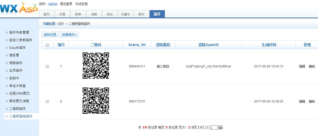Open 二维码插件 in sidebar
This screenshot has width=318, height=136.
(18, 109)
